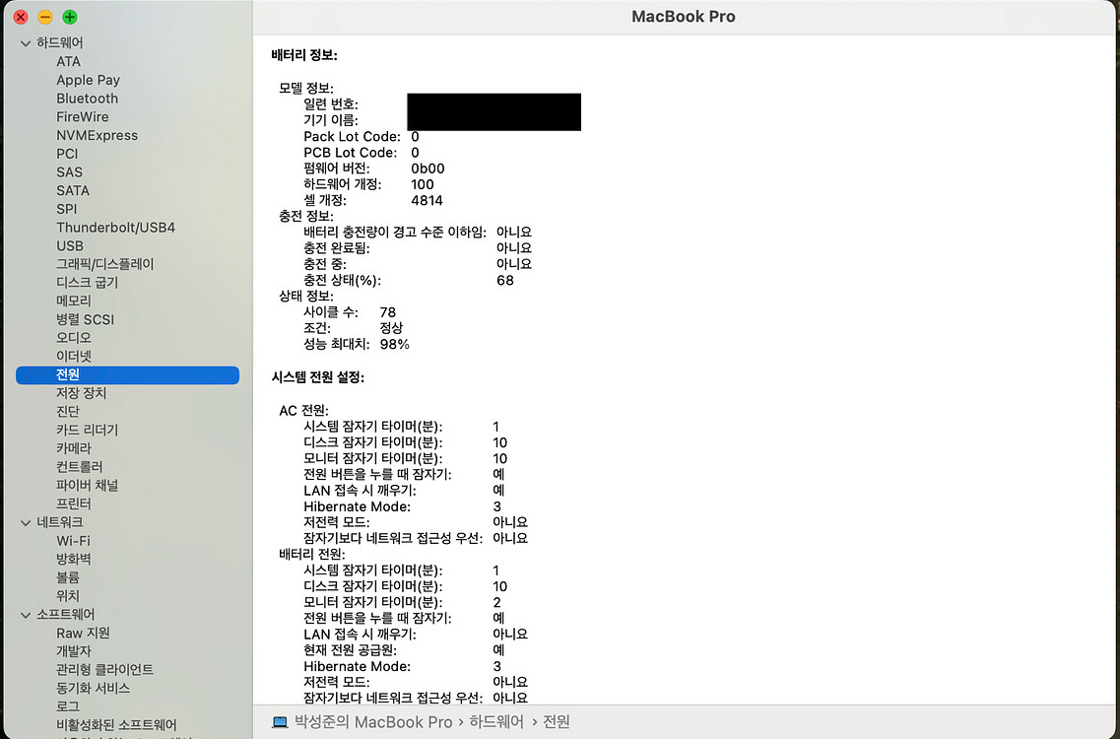
Task: Select 볼륨 in the sidebar
Action: click(x=68, y=577)
